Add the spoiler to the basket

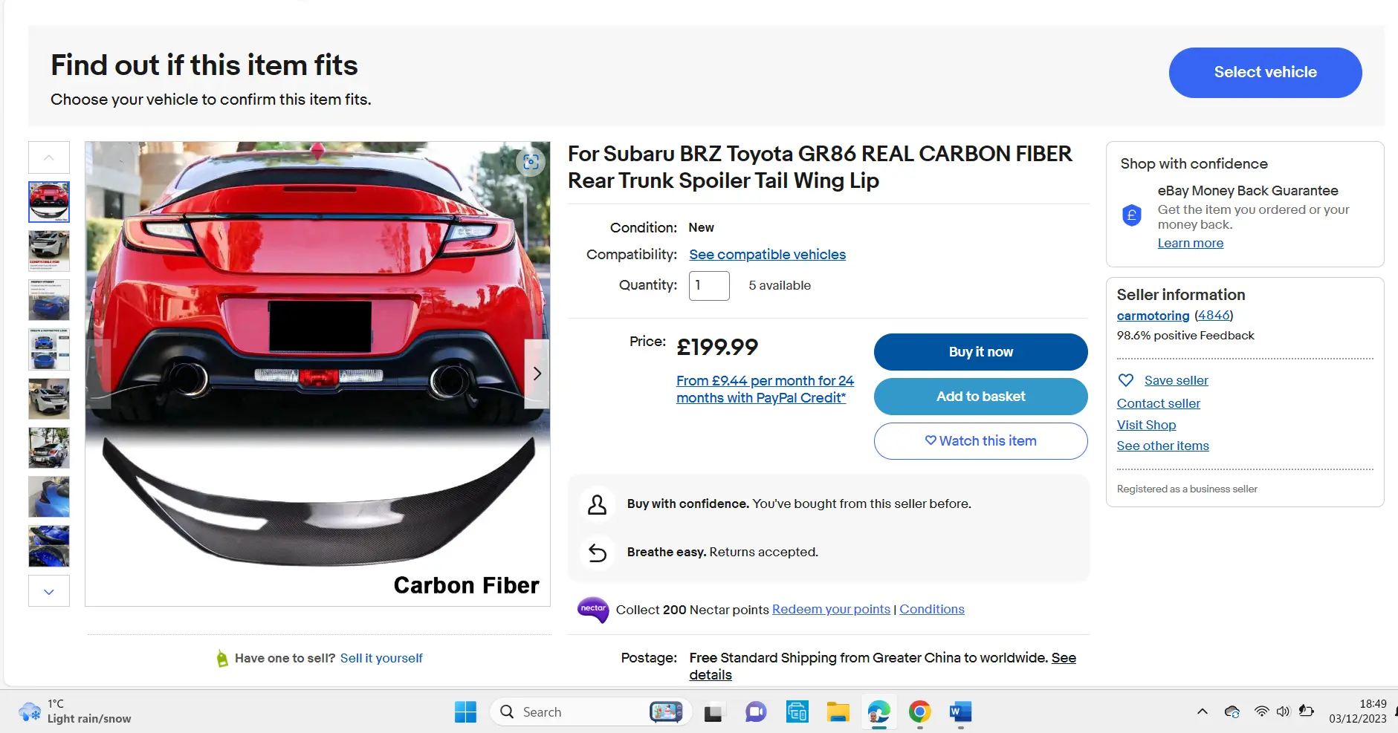(980, 397)
